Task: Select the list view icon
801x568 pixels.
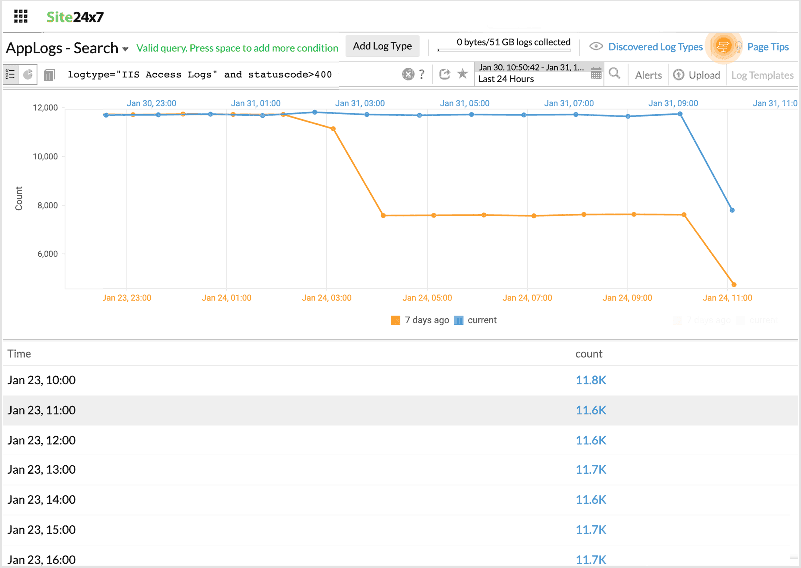Action: pos(11,74)
